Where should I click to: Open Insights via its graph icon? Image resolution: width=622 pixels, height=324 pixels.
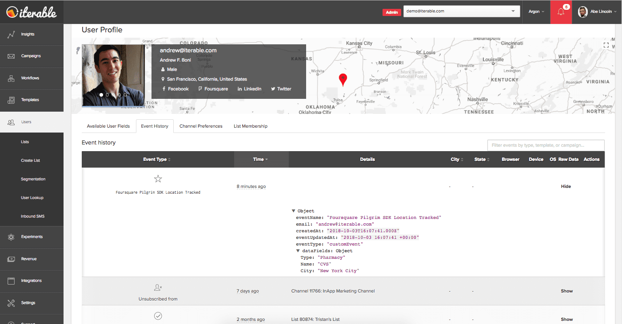tap(12, 34)
